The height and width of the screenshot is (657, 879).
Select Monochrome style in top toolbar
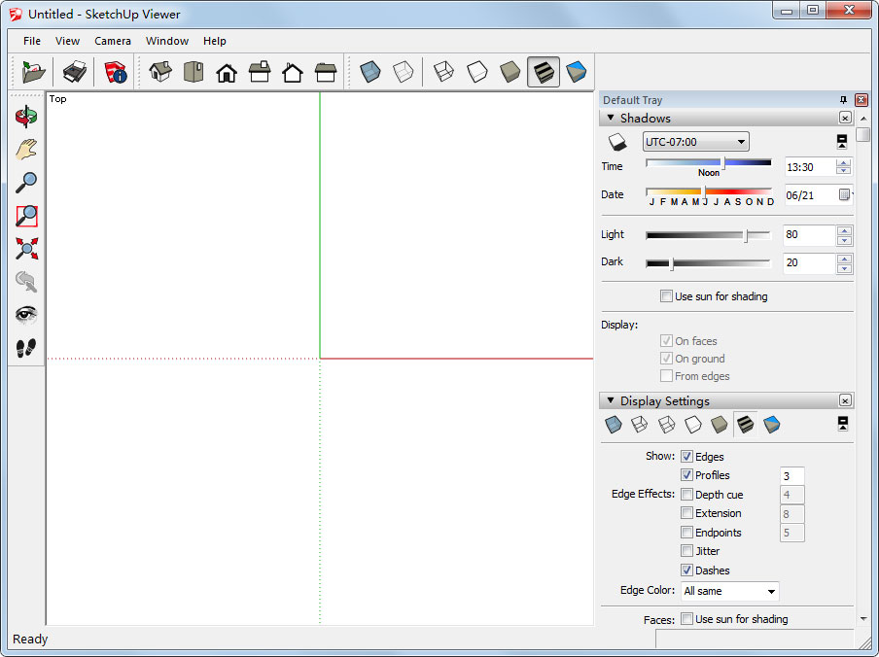[577, 72]
